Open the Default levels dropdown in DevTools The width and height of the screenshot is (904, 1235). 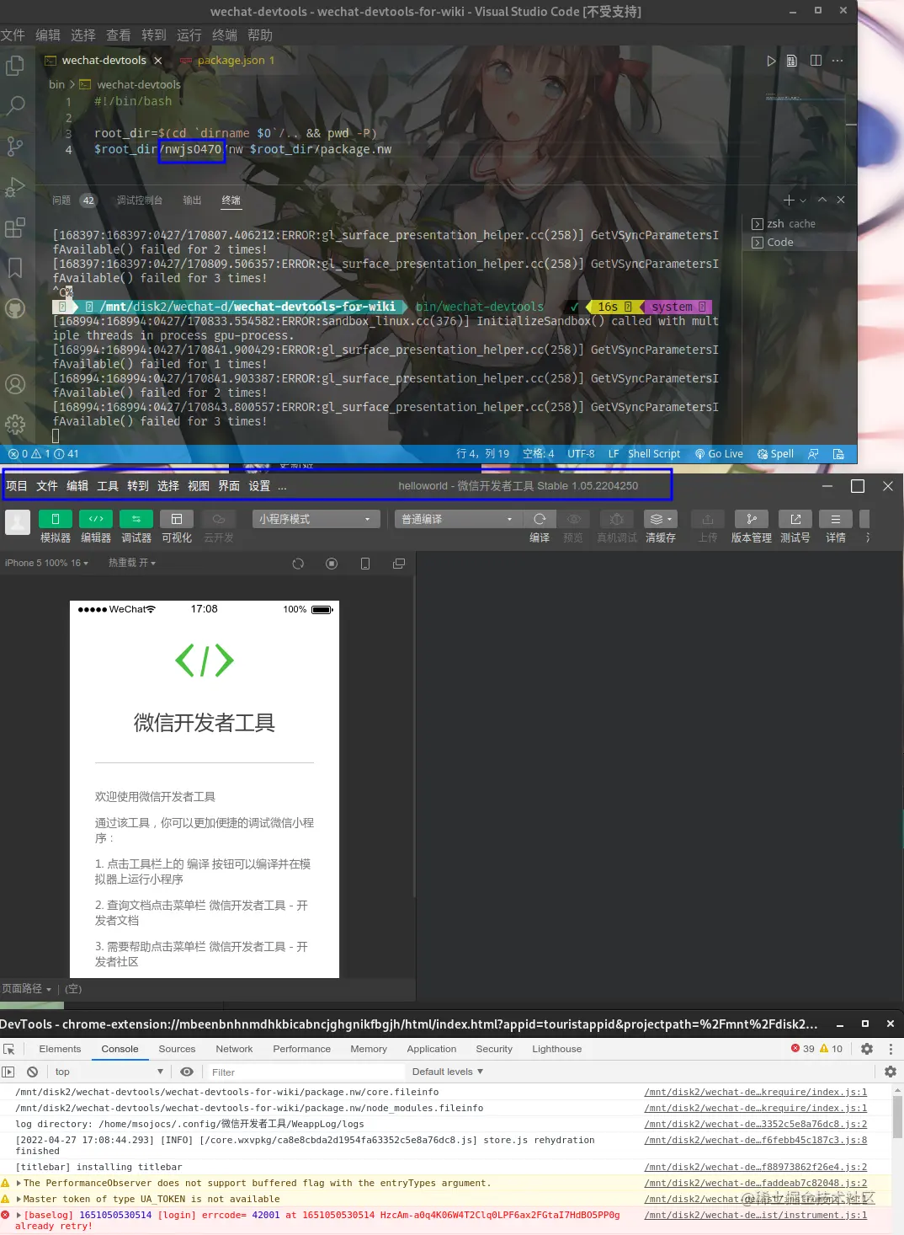447,1071
